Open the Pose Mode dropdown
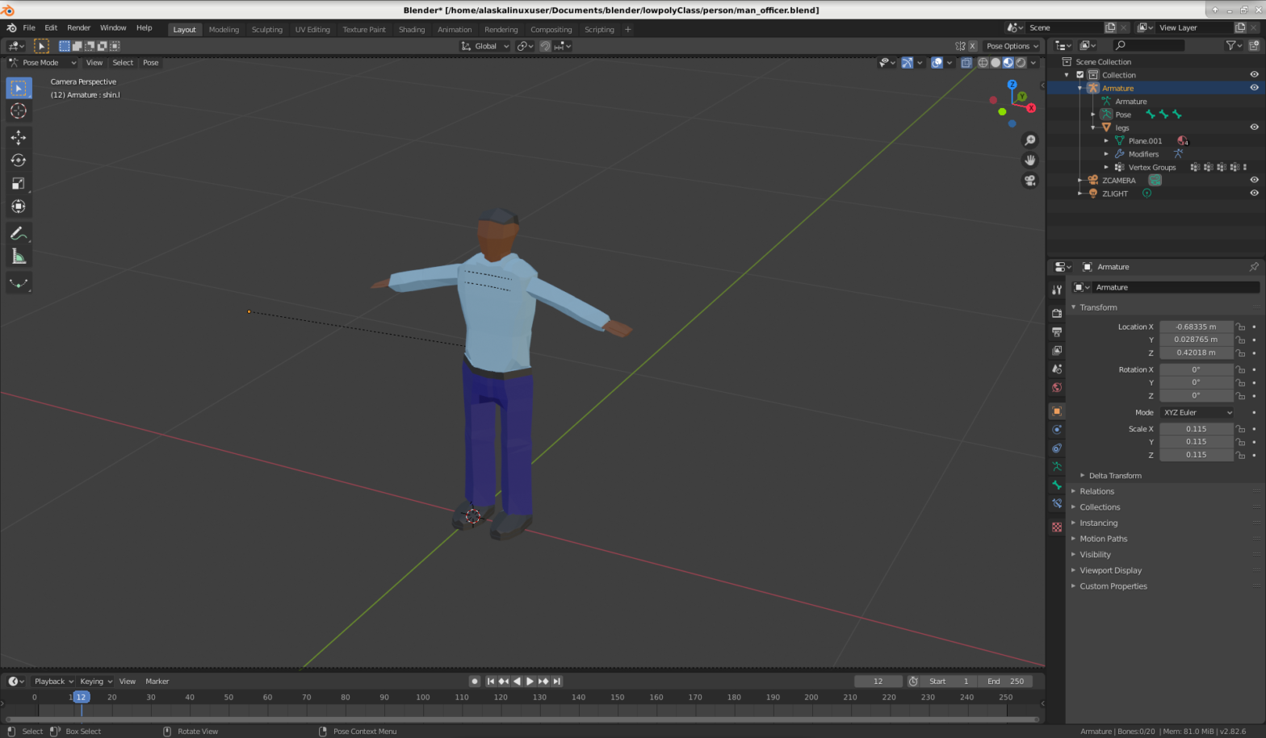The height and width of the screenshot is (738, 1266). coord(42,62)
